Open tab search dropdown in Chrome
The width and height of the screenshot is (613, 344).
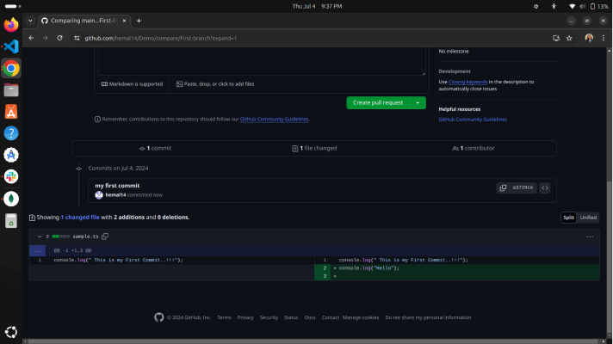(x=30, y=21)
